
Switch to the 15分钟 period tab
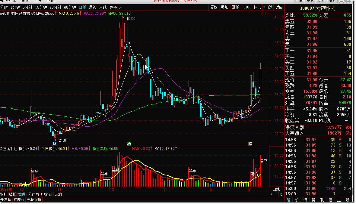tap(41, 8)
